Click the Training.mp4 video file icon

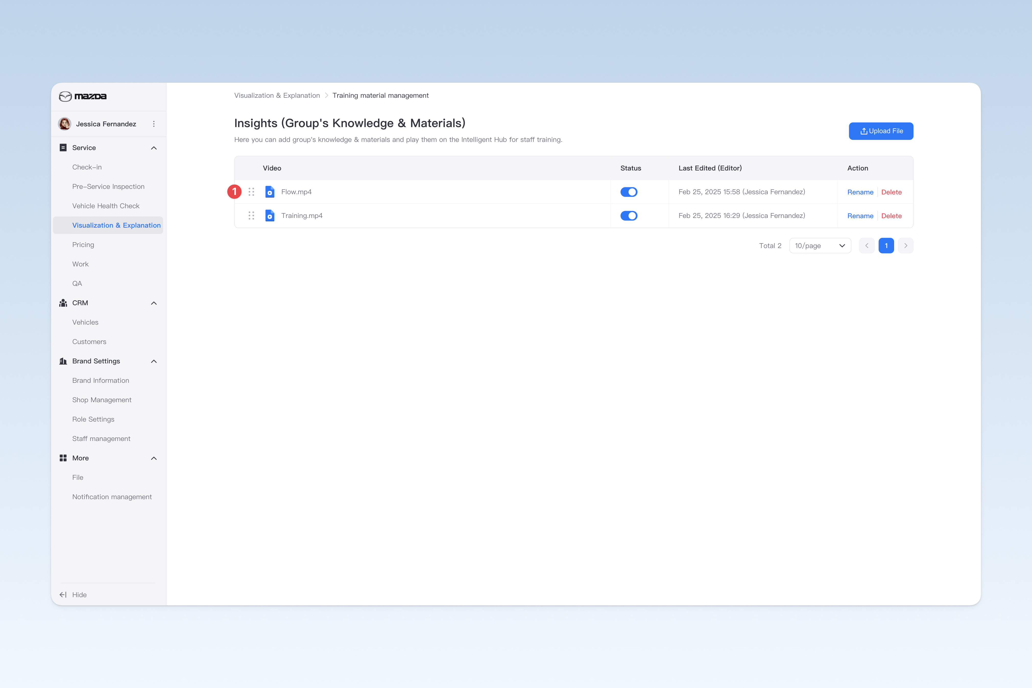pos(270,215)
